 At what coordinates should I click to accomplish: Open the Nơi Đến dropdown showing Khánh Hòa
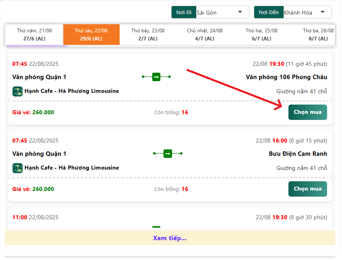307,12
